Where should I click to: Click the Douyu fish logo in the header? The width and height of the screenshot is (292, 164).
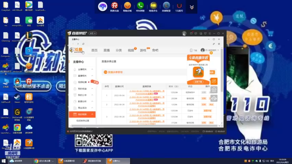(76, 50)
